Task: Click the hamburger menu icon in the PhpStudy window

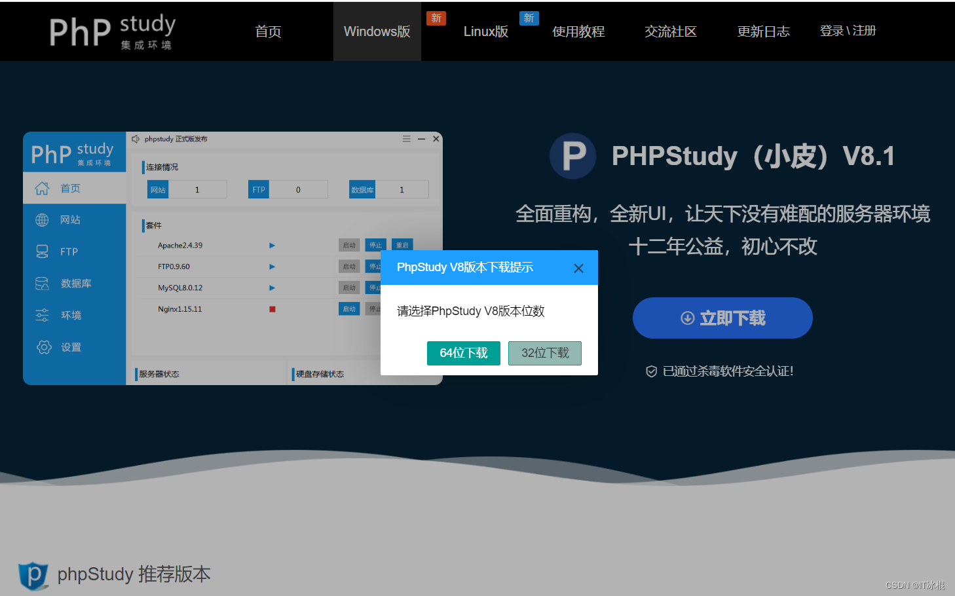Action: [x=406, y=138]
